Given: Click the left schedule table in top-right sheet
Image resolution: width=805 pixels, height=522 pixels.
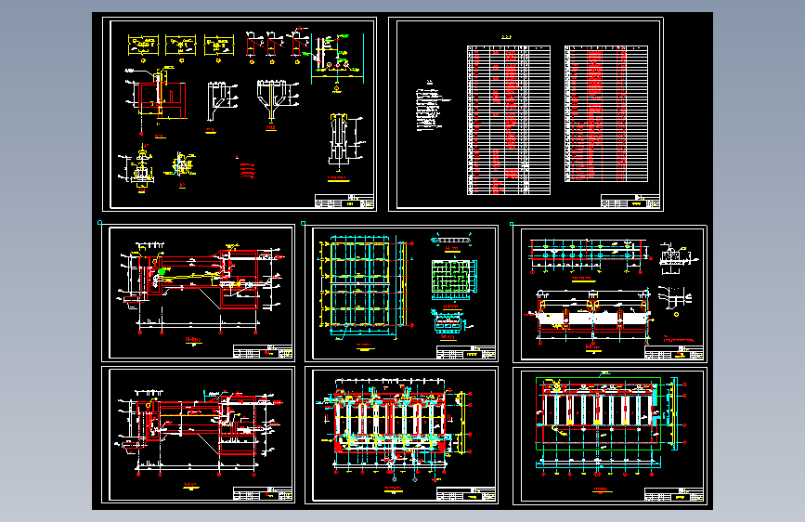Looking at the screenshot, I should (x=508, y=120).
